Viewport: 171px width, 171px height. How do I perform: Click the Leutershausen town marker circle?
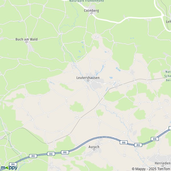click(x=88, y=80)
